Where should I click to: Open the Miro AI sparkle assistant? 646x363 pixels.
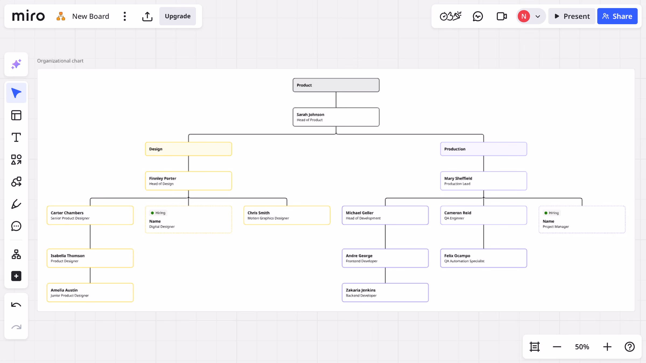tap(16, 64)
